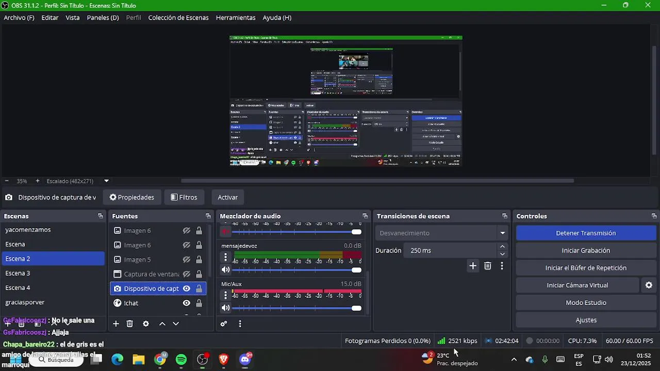
Task: Undock the Transiciones de escena panel
Action: pos(505,216)
